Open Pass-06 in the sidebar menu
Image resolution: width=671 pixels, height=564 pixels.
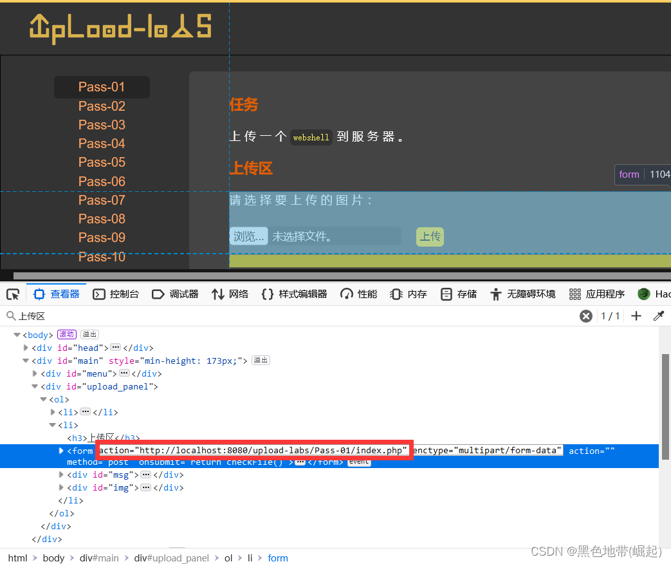102,181
